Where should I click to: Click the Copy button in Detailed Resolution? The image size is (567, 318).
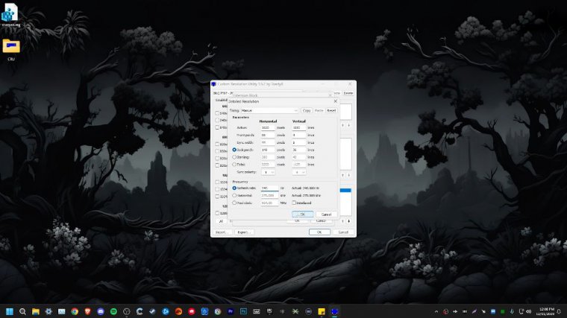point(307,110)
